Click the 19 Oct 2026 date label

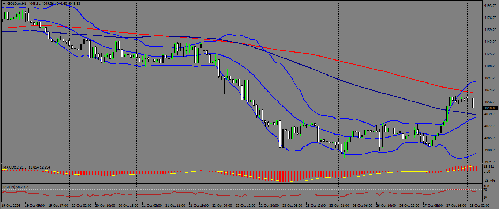tap(11, 206)
